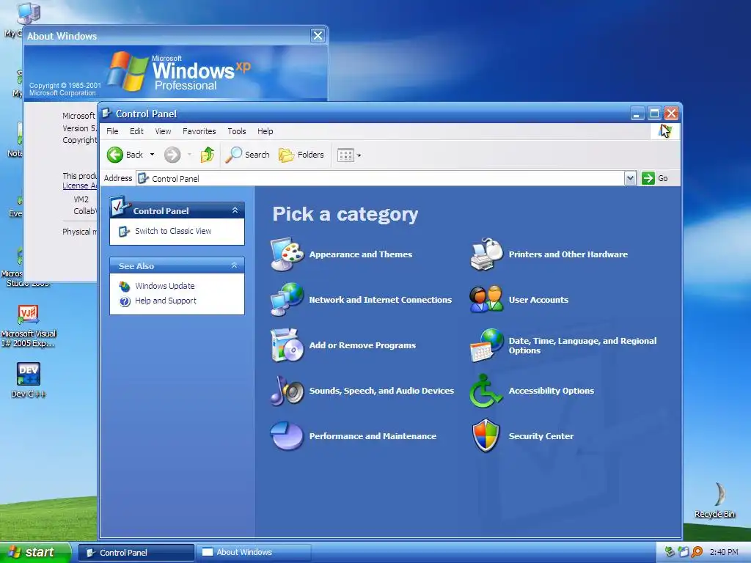The width and height of the screenshot is (751, 563).
Task: Click the License Agreement link in About Windows
Action: (x=79, y=185)
